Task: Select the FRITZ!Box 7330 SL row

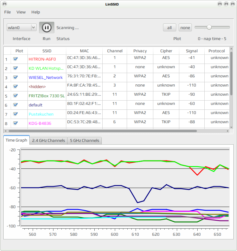Action: click(116, 96)
